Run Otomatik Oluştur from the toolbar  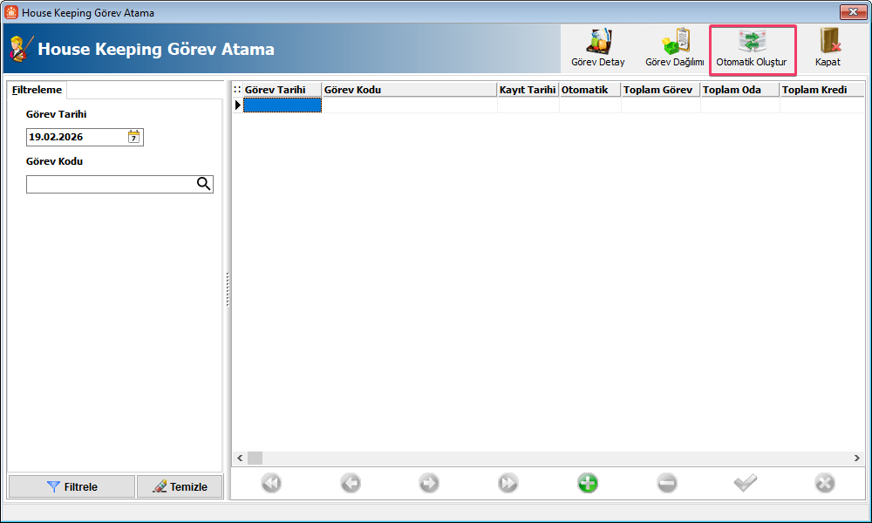coord(751,49)
